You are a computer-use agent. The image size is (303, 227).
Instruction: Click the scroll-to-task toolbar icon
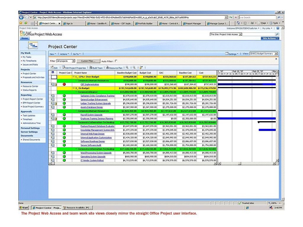point(141,67)
